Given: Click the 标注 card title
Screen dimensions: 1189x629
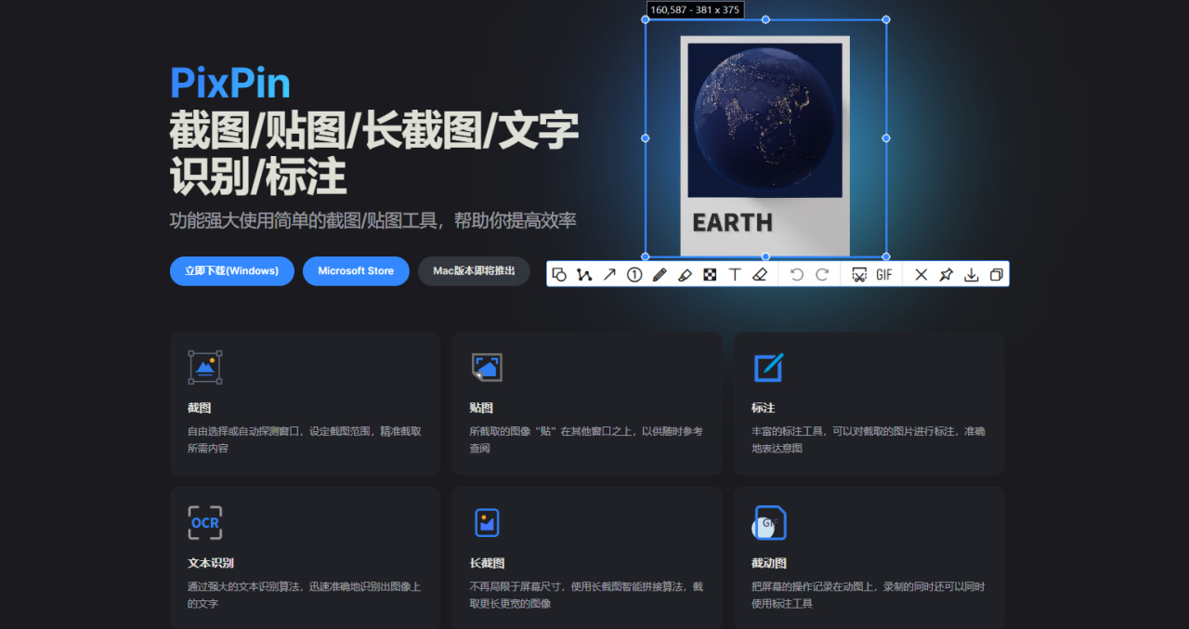Looking at the screenshot, I should point(763,408).
